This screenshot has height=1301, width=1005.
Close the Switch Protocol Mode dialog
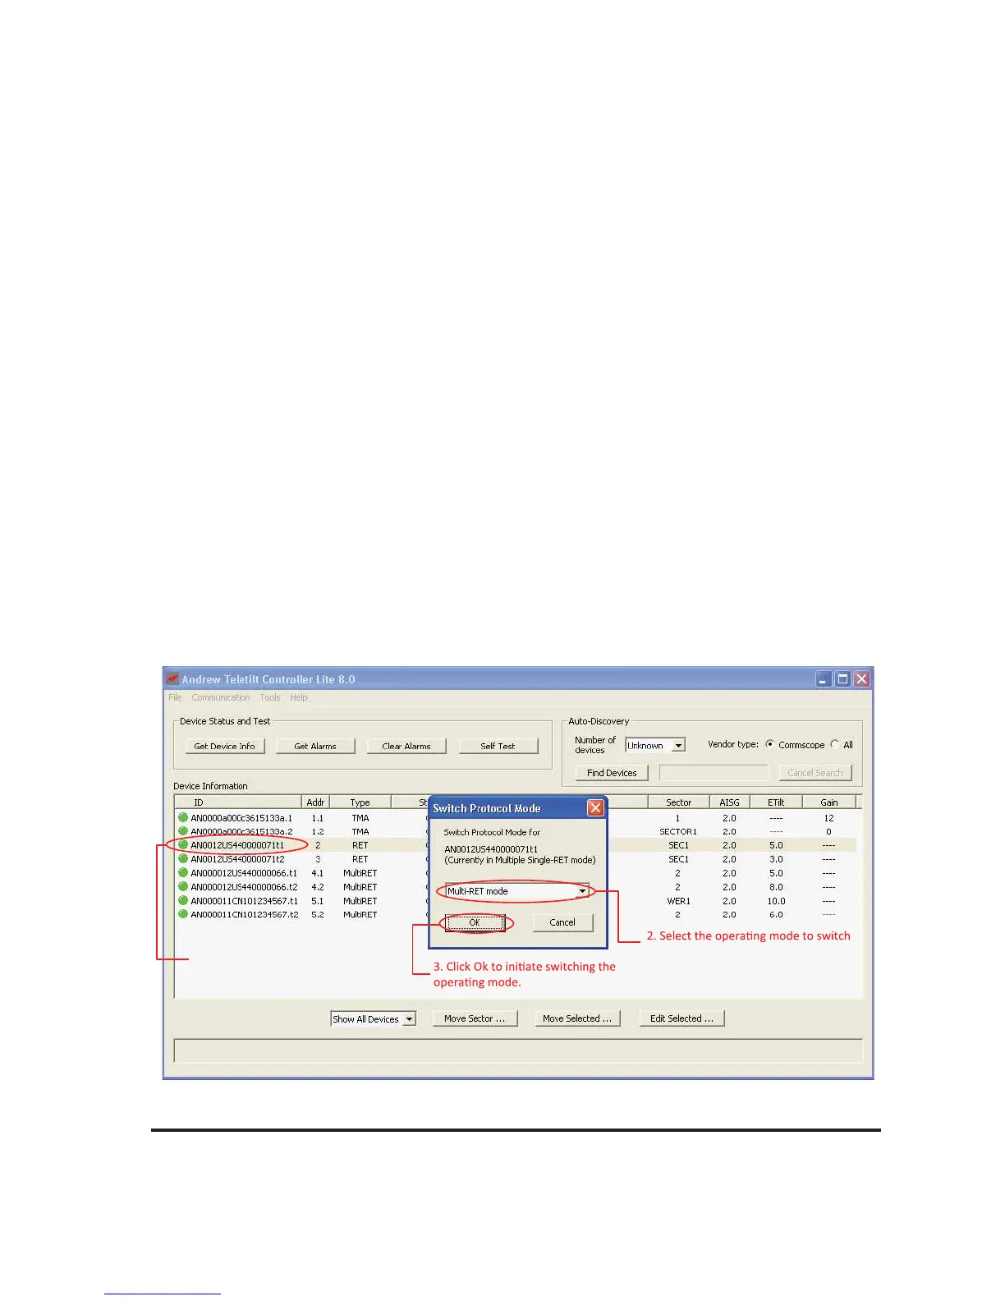point(595,808)
